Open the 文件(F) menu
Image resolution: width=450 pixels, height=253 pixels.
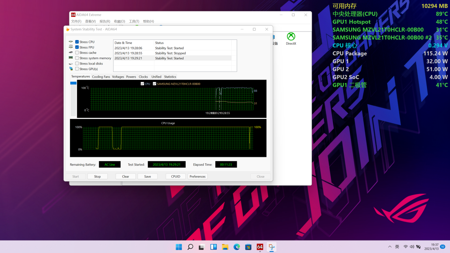click(x=76, y=21)
